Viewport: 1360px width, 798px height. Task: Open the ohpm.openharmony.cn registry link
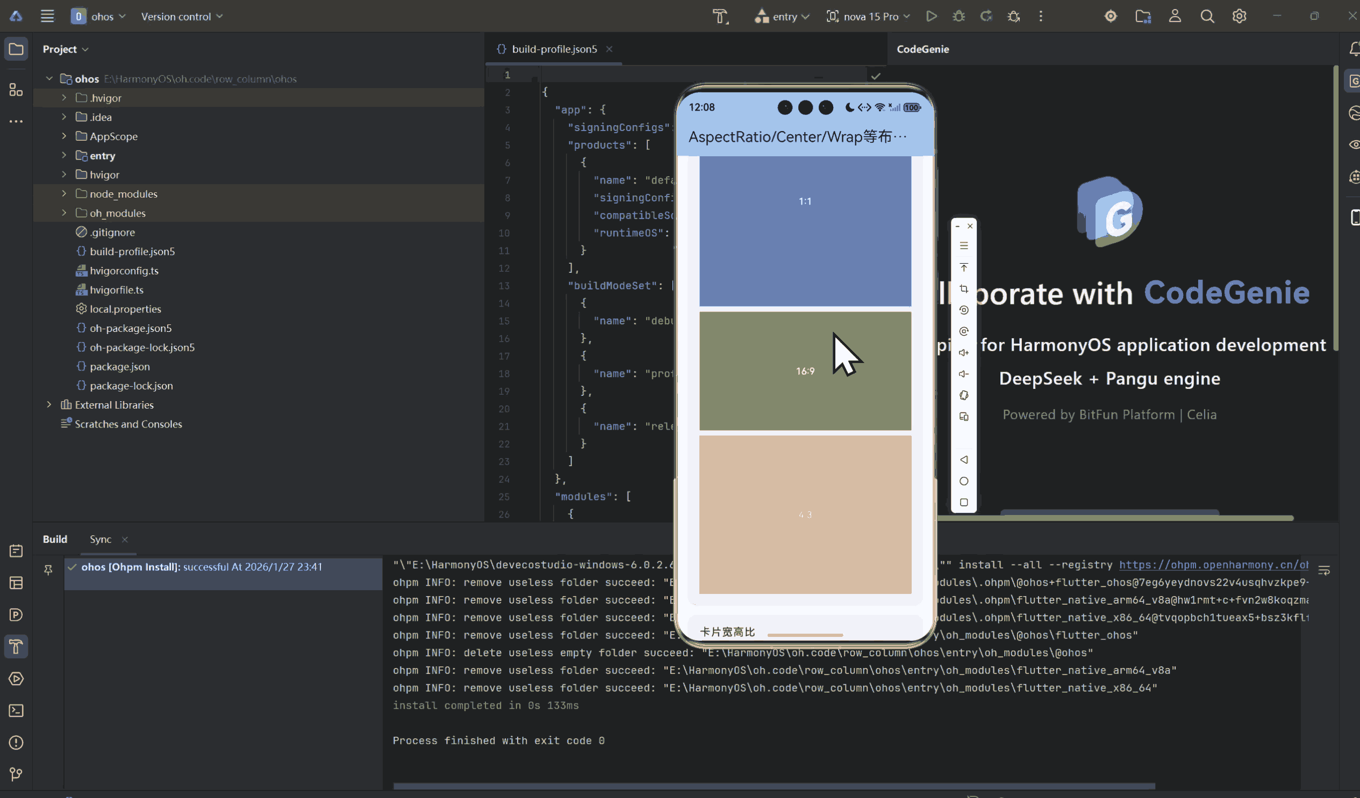click(1213, 564)
